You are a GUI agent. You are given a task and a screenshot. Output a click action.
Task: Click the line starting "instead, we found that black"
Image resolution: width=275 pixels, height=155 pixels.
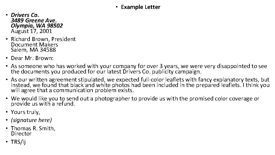pyautogui.click(x=140, y=85)
